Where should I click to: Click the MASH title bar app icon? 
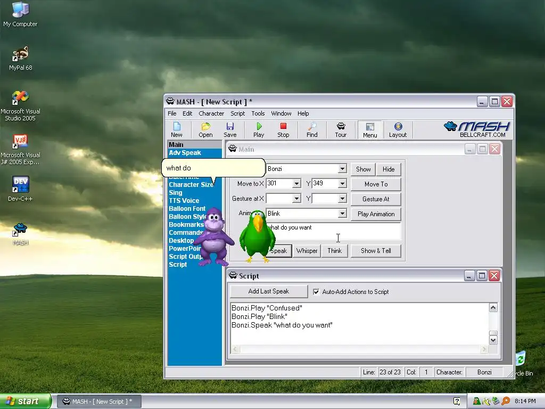pos(170,101)
